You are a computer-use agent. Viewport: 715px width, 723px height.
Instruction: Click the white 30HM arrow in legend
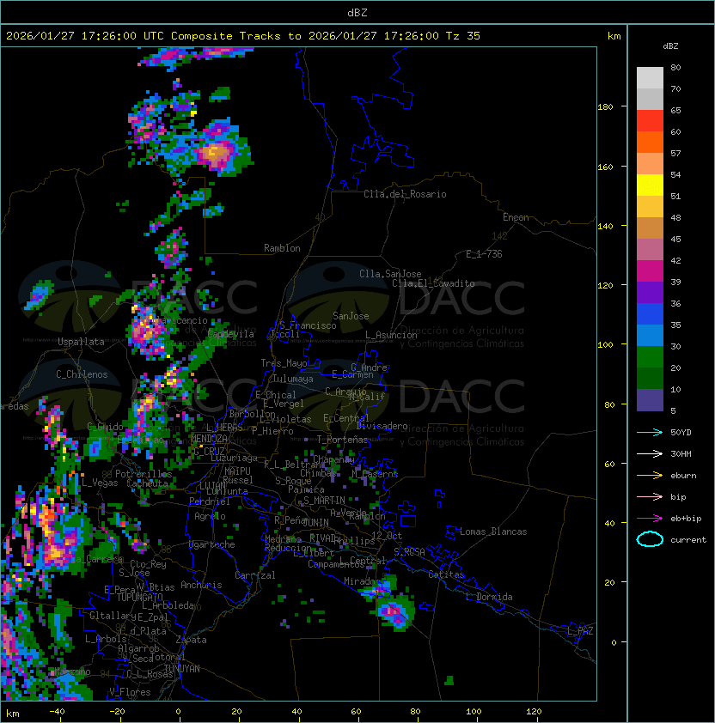[x=650, y=453]
